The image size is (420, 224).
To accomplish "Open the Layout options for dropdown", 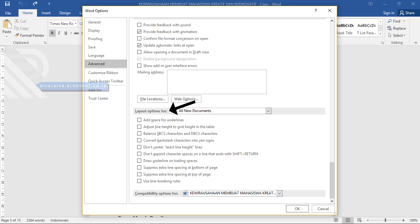I will coord(268,111).
